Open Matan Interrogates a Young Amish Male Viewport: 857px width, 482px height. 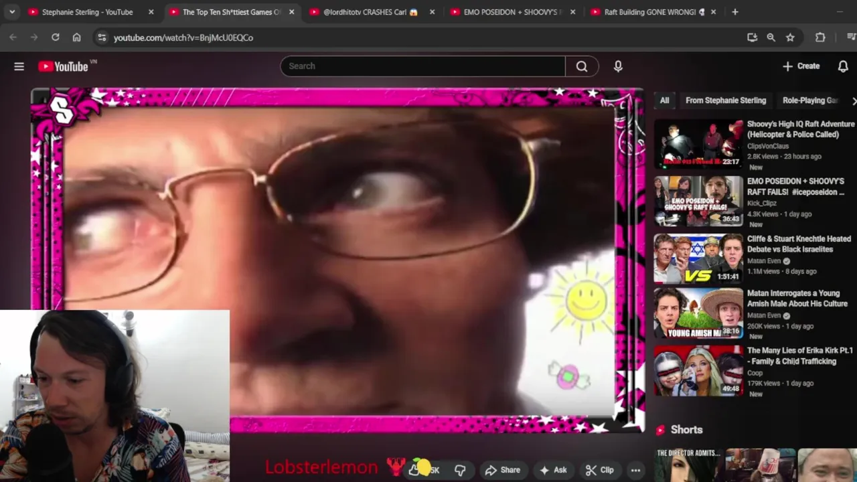pyautogui.click(x=797, y=299)
